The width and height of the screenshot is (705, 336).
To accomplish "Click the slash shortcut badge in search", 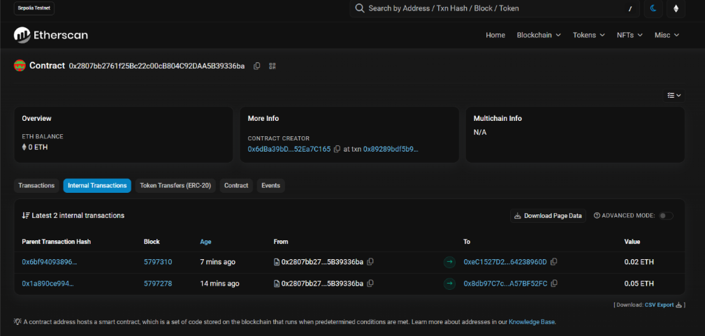I will (630, 8).
